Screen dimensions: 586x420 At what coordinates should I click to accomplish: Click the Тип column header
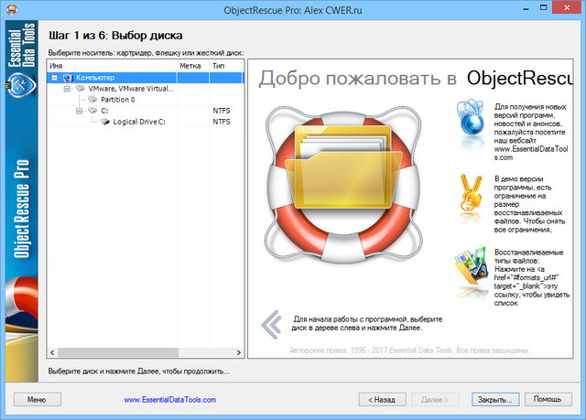[226, 66]
